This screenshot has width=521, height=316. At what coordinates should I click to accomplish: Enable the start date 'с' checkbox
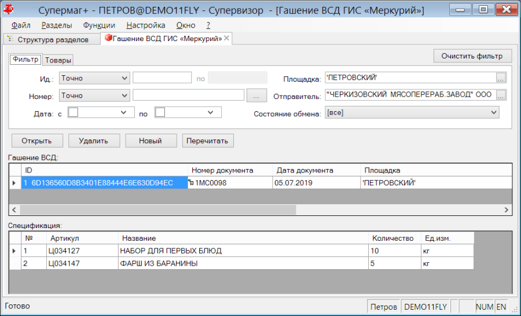point(74,112)
